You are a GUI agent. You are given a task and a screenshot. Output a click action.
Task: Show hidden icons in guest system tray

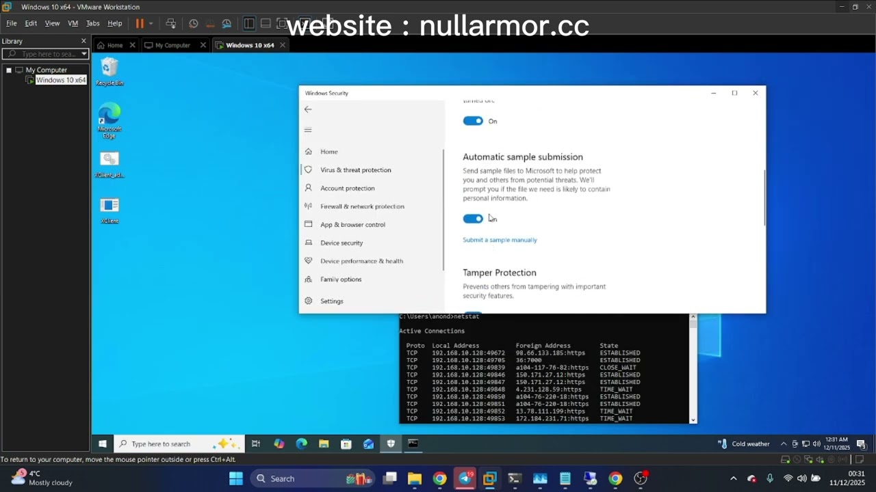784,443
